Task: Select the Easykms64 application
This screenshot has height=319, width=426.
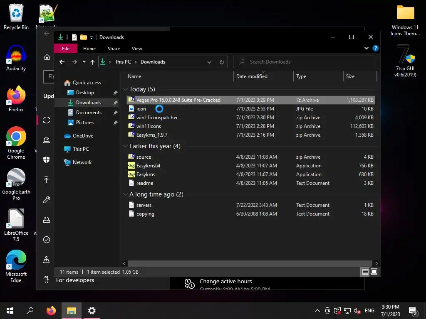Action: point(251,166)
